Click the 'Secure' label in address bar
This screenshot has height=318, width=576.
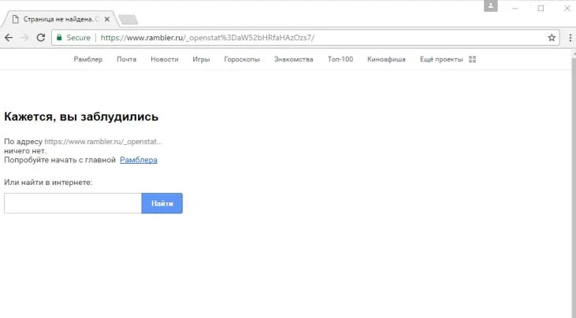pos(78,38)
